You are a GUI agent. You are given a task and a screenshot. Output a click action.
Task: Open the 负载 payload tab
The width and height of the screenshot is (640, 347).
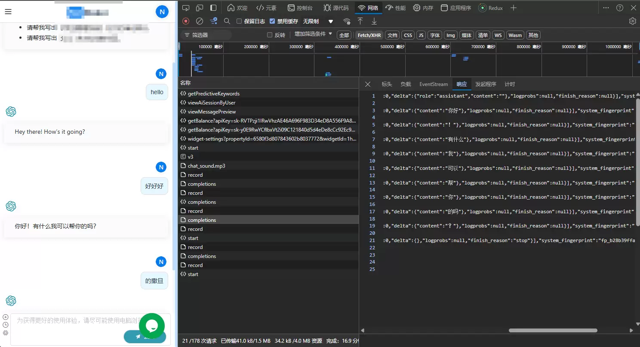click(406, 84)
